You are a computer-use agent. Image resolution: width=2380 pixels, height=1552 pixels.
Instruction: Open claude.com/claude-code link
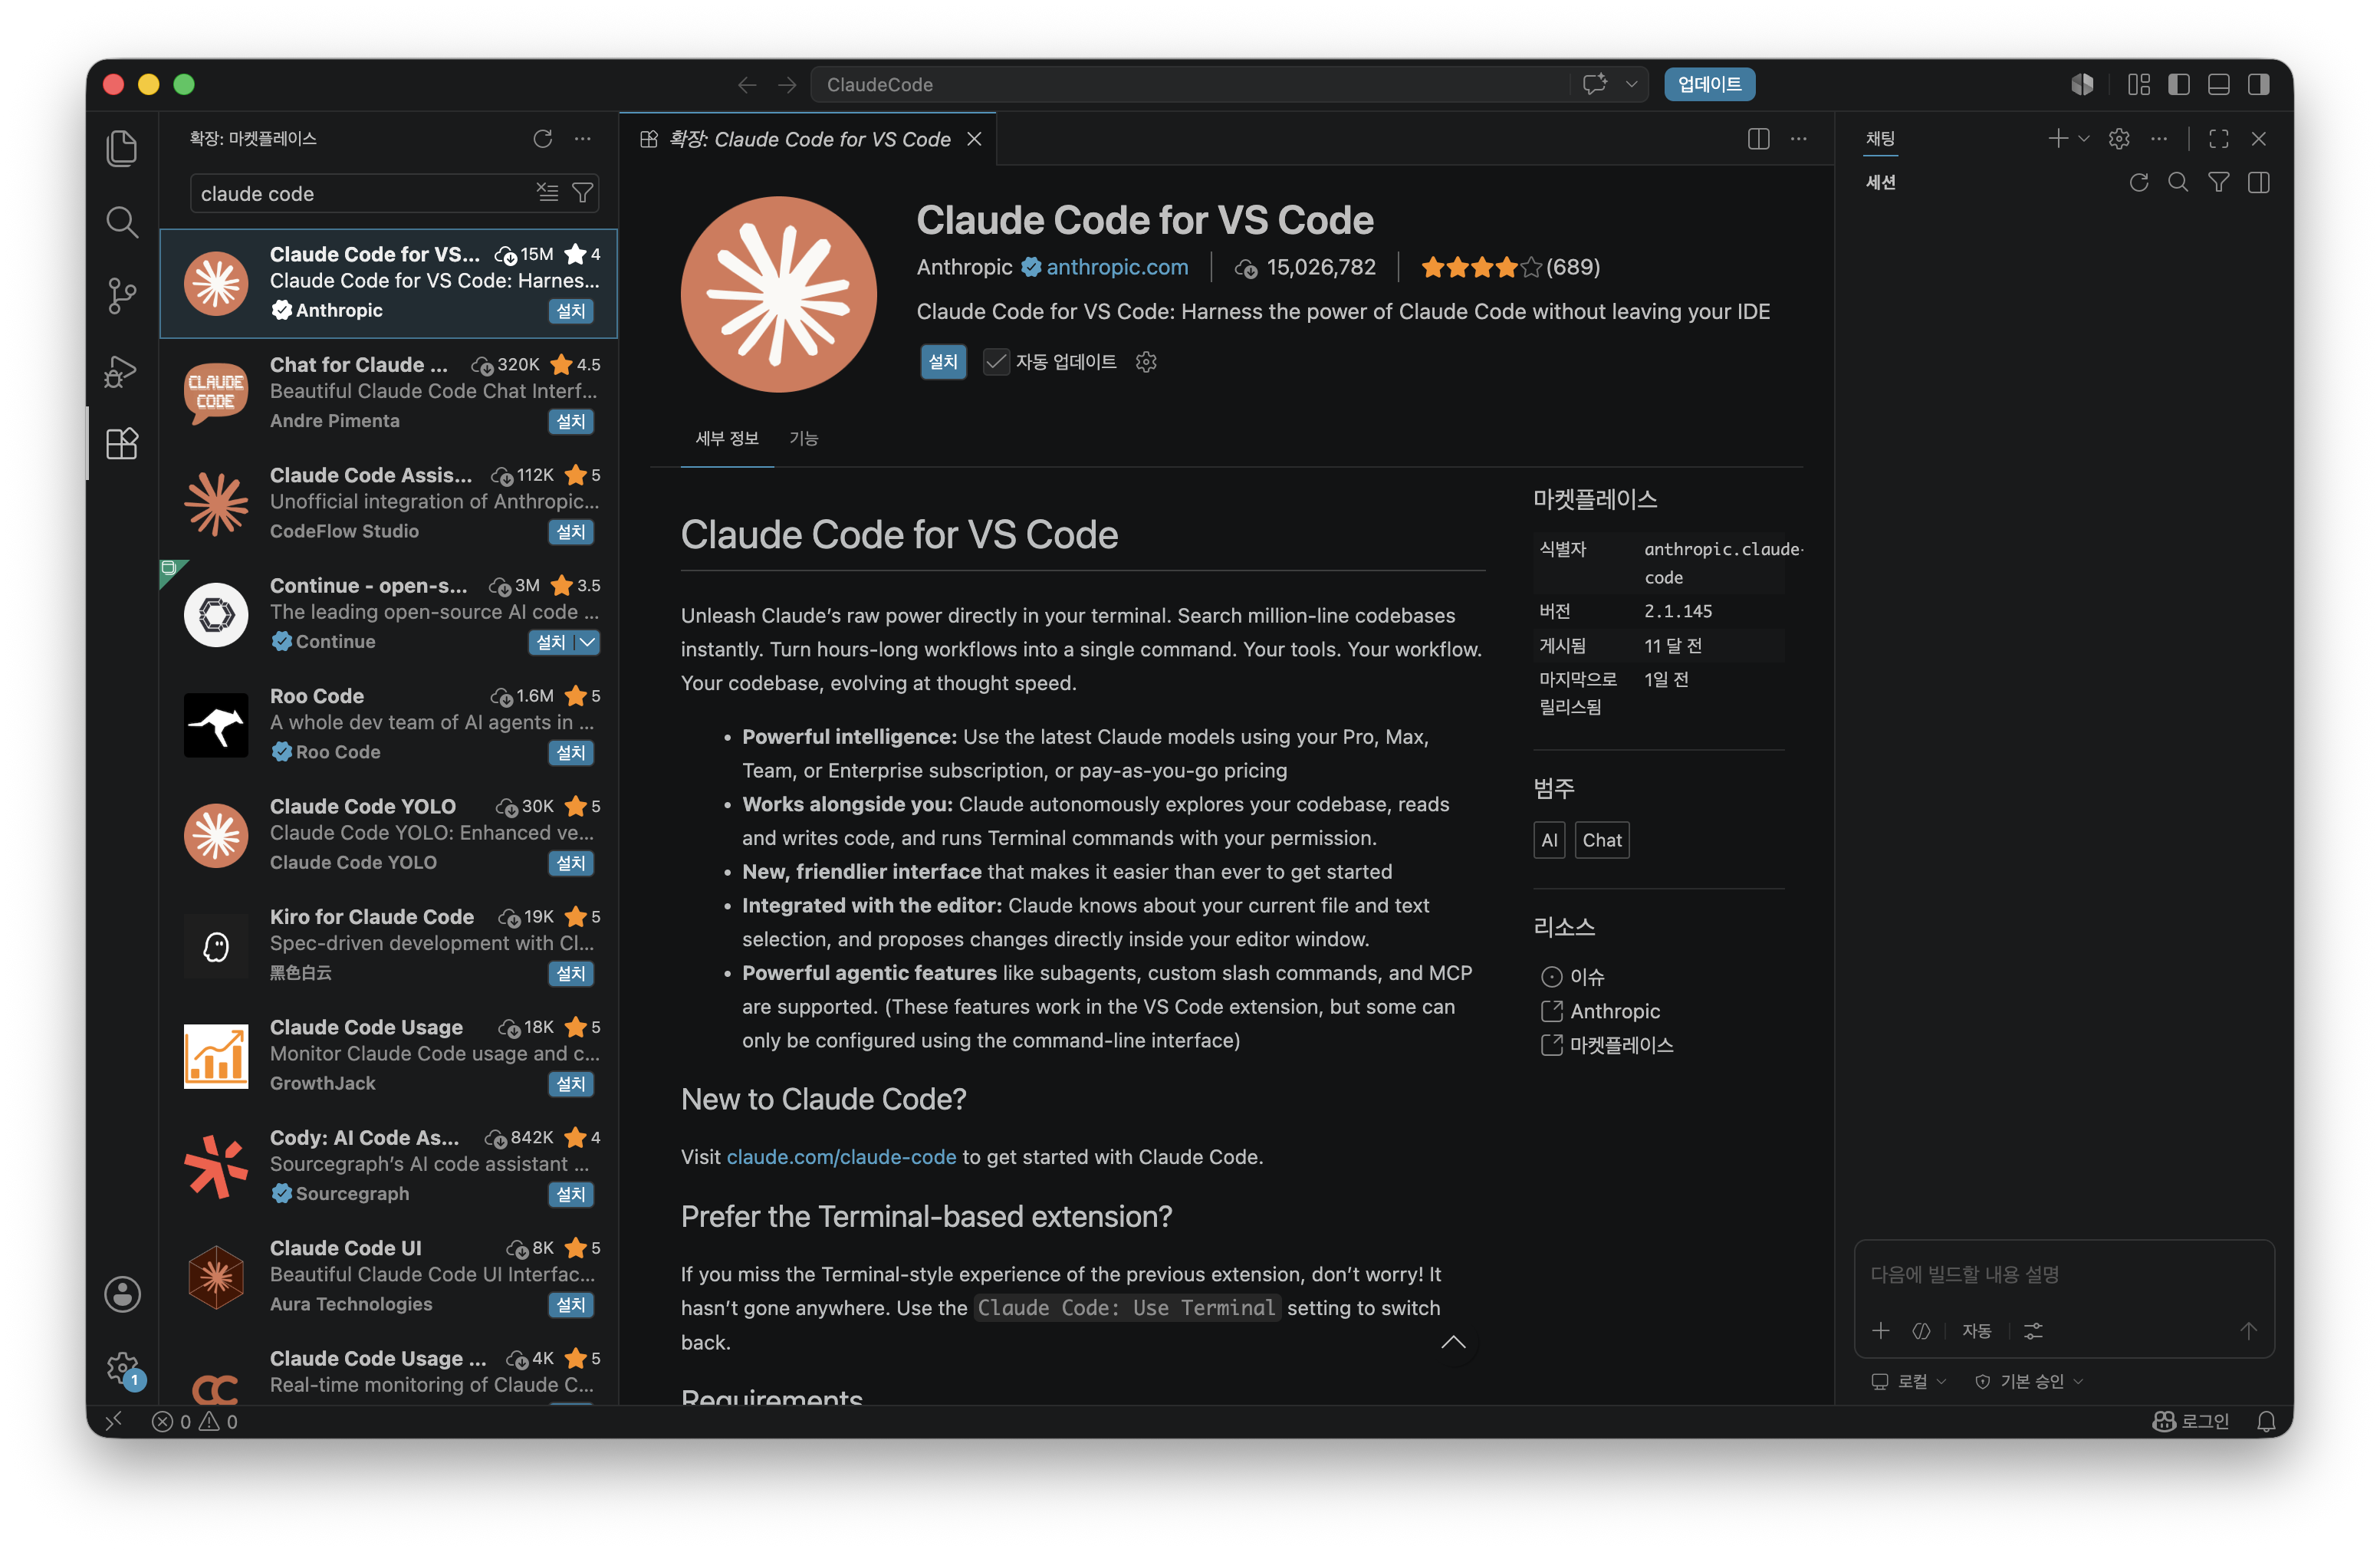(841, 1157)
